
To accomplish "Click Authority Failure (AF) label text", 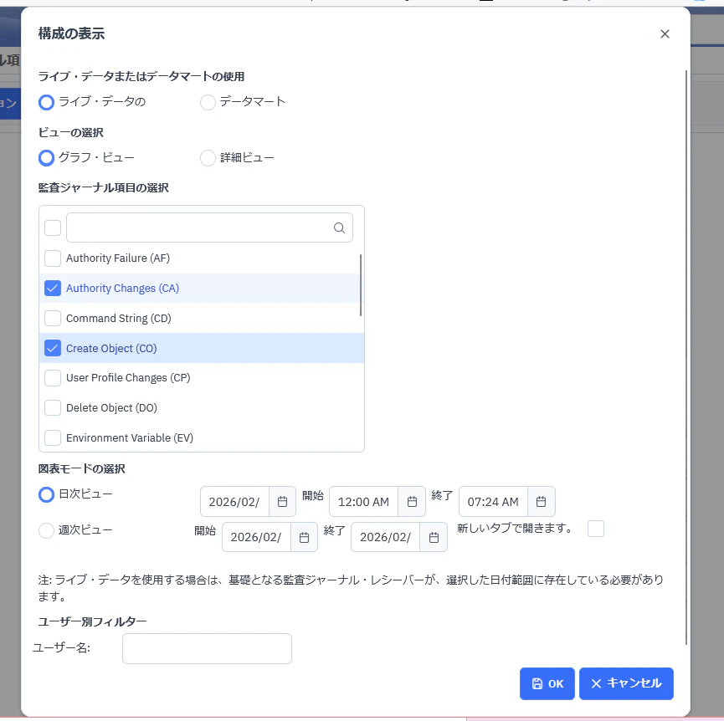I will [x=118, y=258].
